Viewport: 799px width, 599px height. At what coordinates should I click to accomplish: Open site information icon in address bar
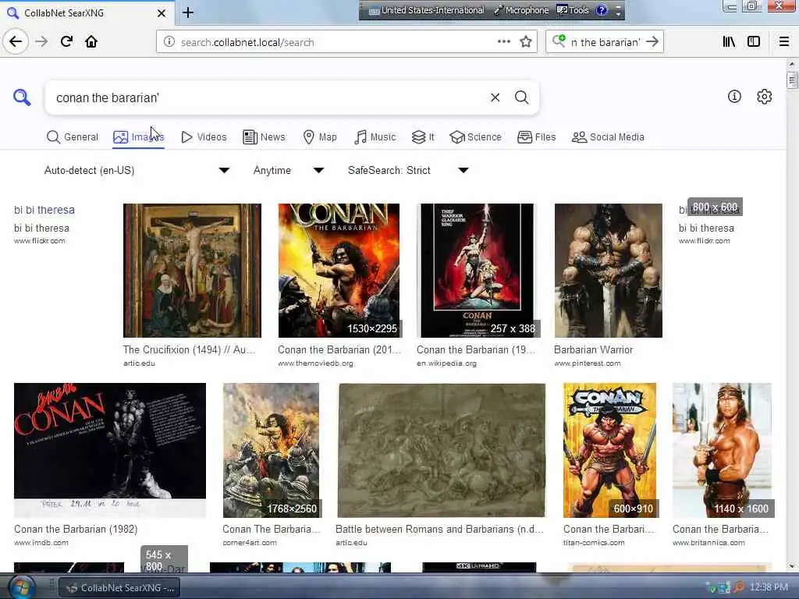169,42
